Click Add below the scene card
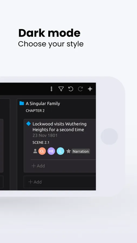This screenshot has height=243, width=137. point(35,182)
